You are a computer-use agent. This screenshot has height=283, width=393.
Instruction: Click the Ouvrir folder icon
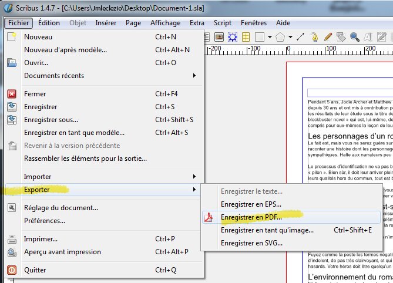coord(12,63)
